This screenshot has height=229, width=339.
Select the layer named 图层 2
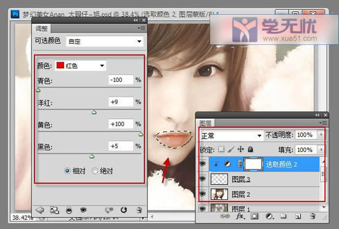point(240,195)
